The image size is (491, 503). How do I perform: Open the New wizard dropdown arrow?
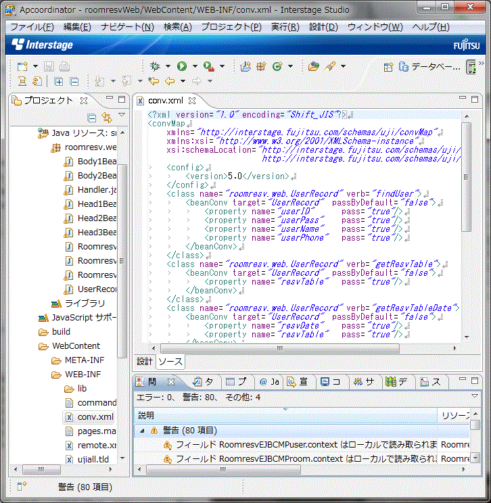click(35, 66)
